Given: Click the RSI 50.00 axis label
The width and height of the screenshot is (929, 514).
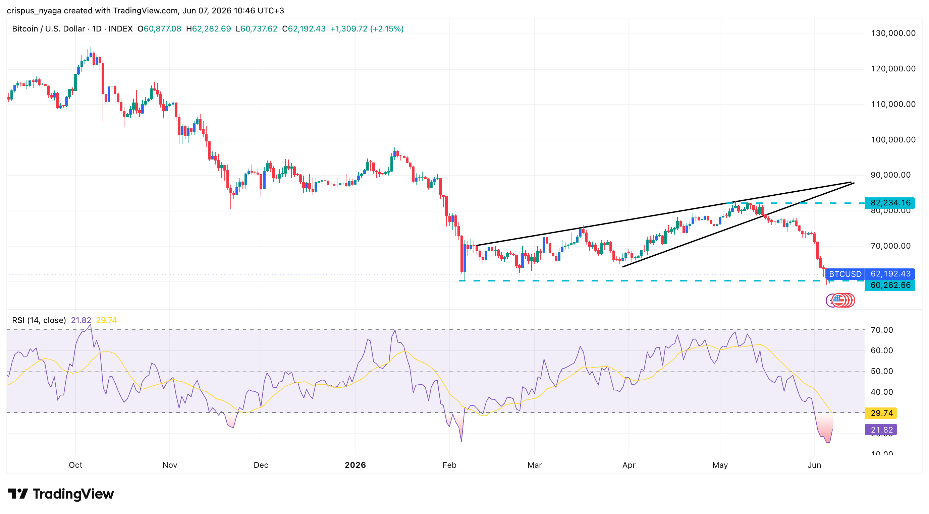Looking at the screenshot, I should [882, 371].
